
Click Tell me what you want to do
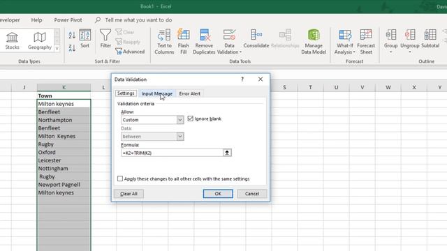[138, 20]
